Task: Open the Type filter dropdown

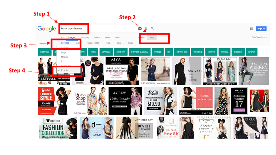Action: pos(109,43)
